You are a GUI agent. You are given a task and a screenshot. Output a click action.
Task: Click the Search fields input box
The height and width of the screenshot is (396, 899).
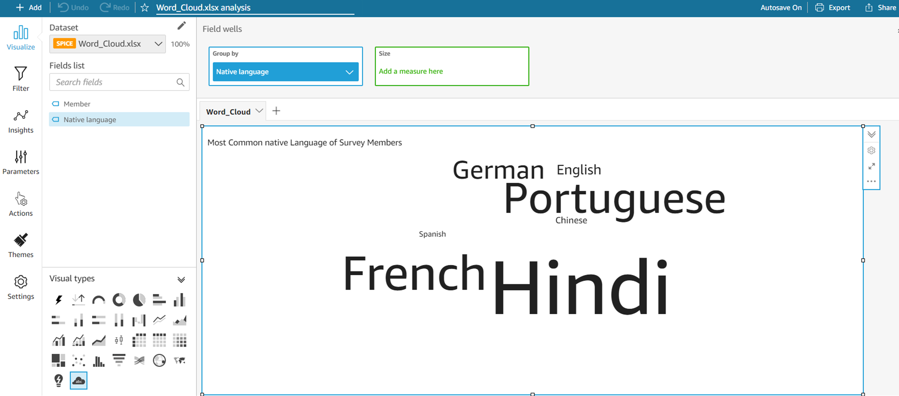click(x=113, y=82)
